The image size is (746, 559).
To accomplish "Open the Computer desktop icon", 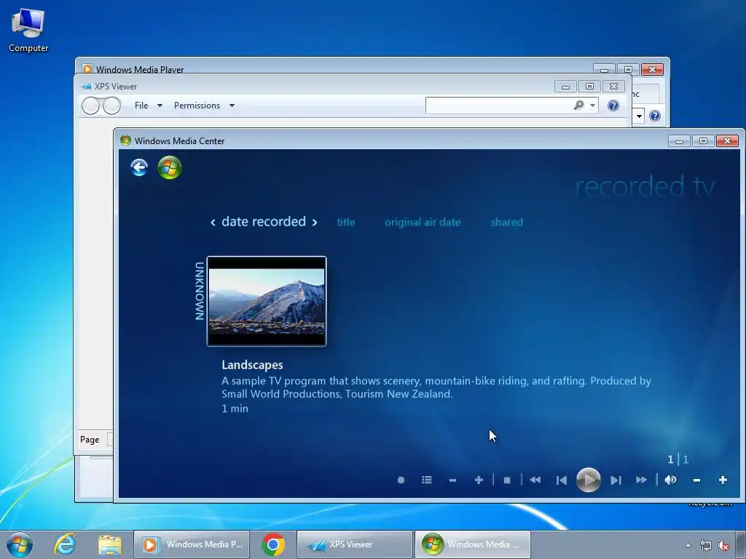I will 28,29.
